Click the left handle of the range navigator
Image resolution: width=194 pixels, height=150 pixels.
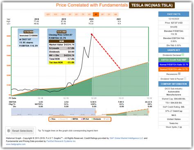coord(95,112)
